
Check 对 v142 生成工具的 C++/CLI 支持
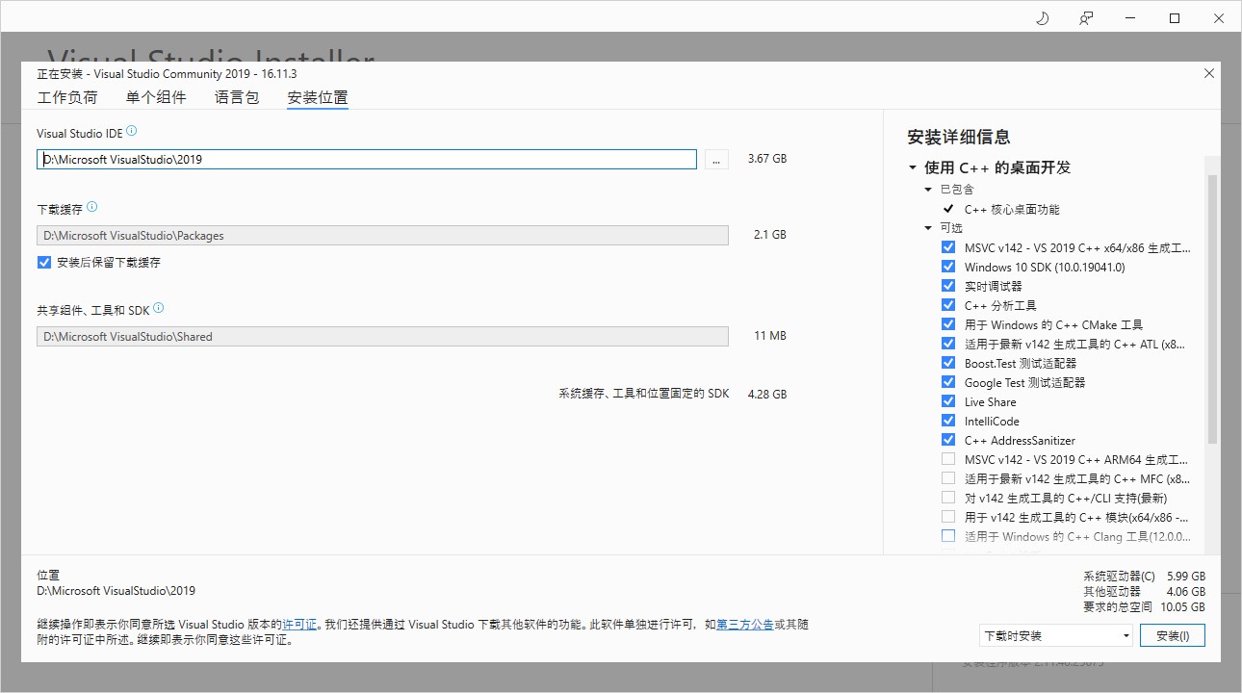pos(948,498)
